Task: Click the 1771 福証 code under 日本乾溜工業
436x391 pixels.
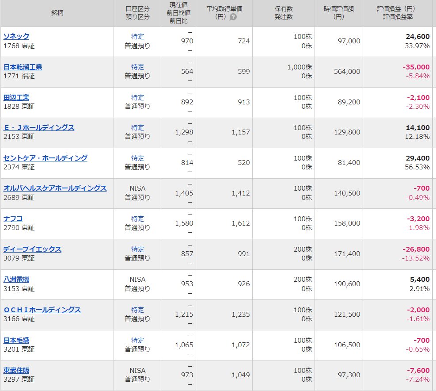Action: click(x=19, y=76)
